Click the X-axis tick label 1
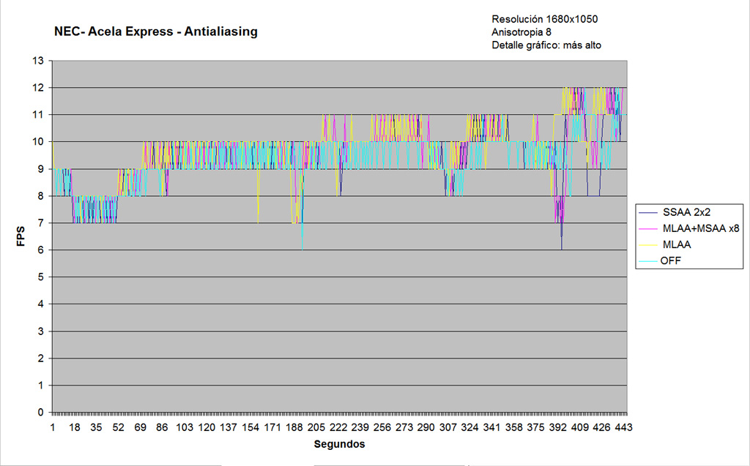The height and width of the screenshot is (466, 750). click(53, 426)
